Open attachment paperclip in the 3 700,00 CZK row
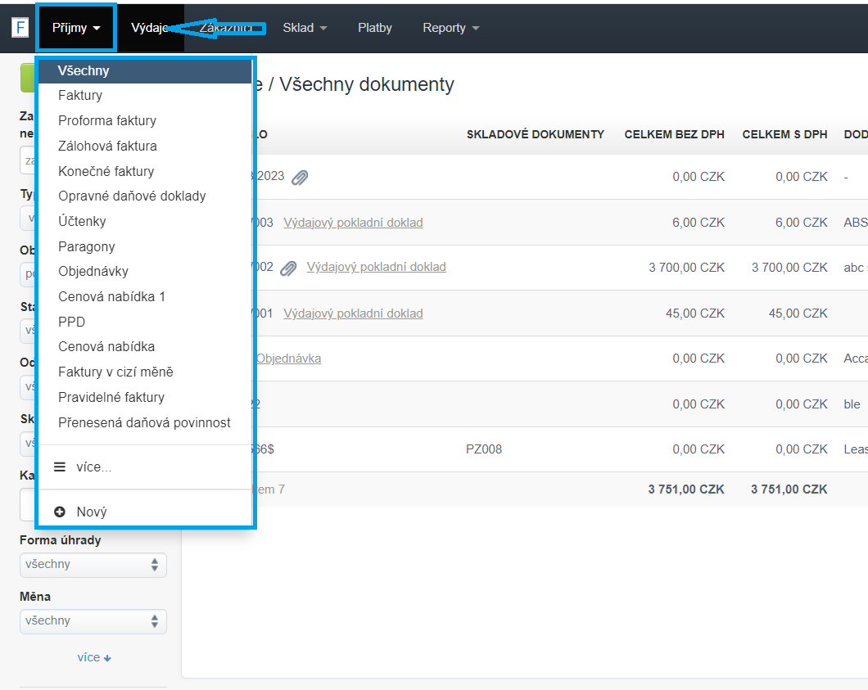The image size is (868, 690). click(x=288, y=268)
